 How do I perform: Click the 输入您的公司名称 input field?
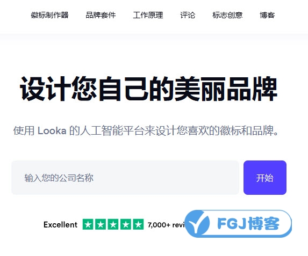(125, 178)
